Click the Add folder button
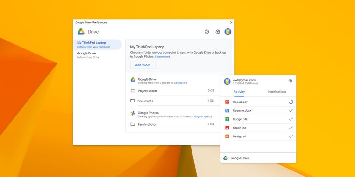Image resolution: width=355 pixels, height=177 pixels. coord(142,65)
